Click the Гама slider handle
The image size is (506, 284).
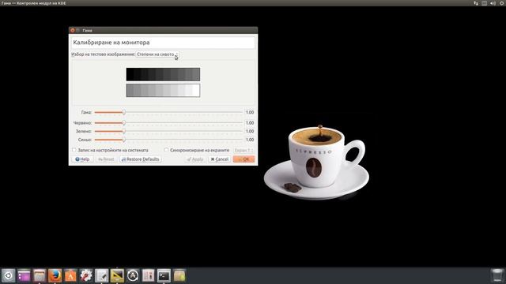[x=123, y=112]
